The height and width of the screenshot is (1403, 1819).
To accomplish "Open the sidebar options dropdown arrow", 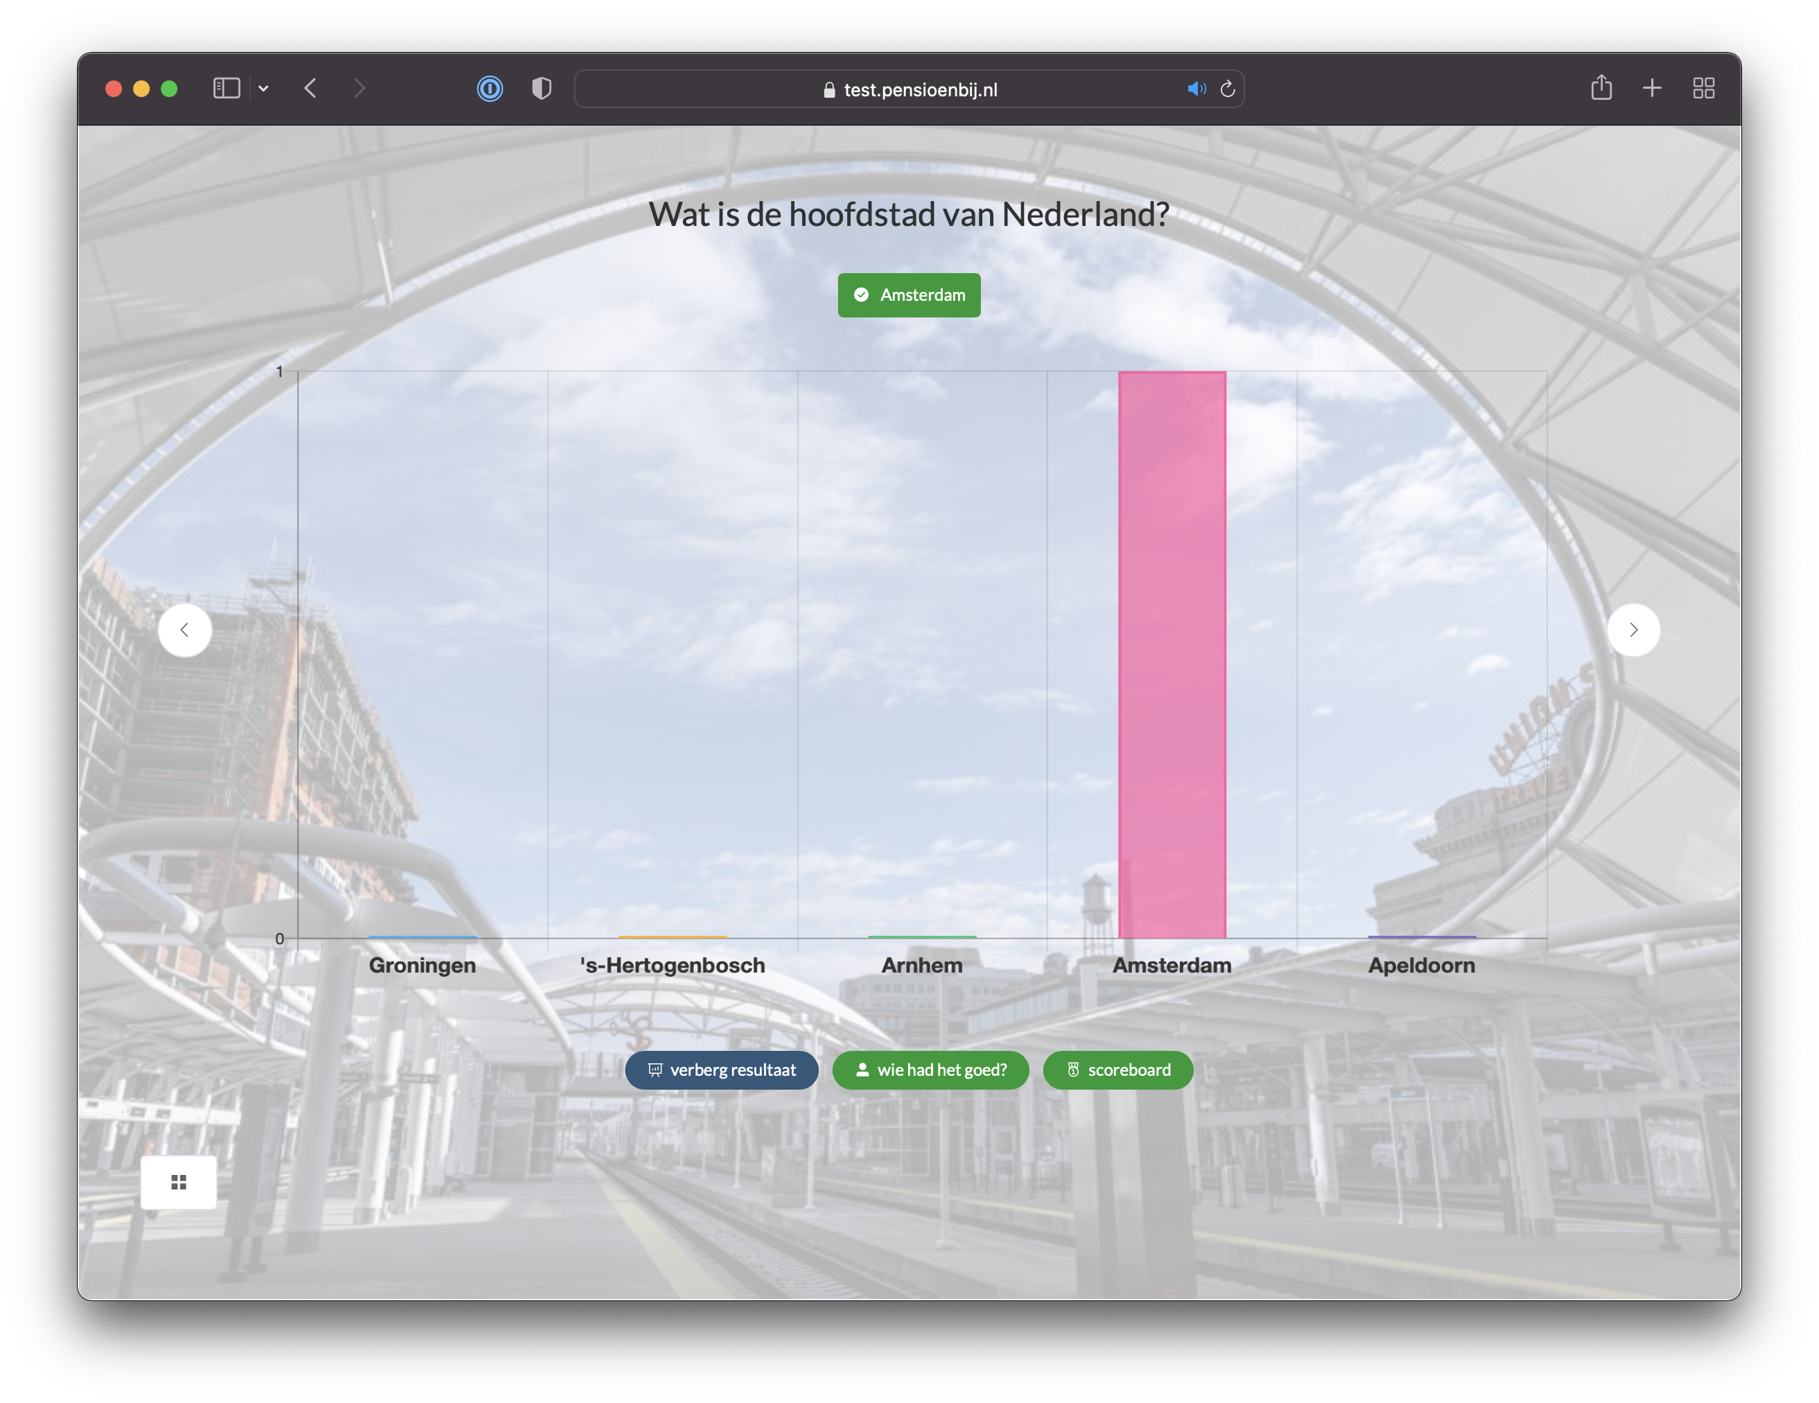I will click(x=263, y=88).
